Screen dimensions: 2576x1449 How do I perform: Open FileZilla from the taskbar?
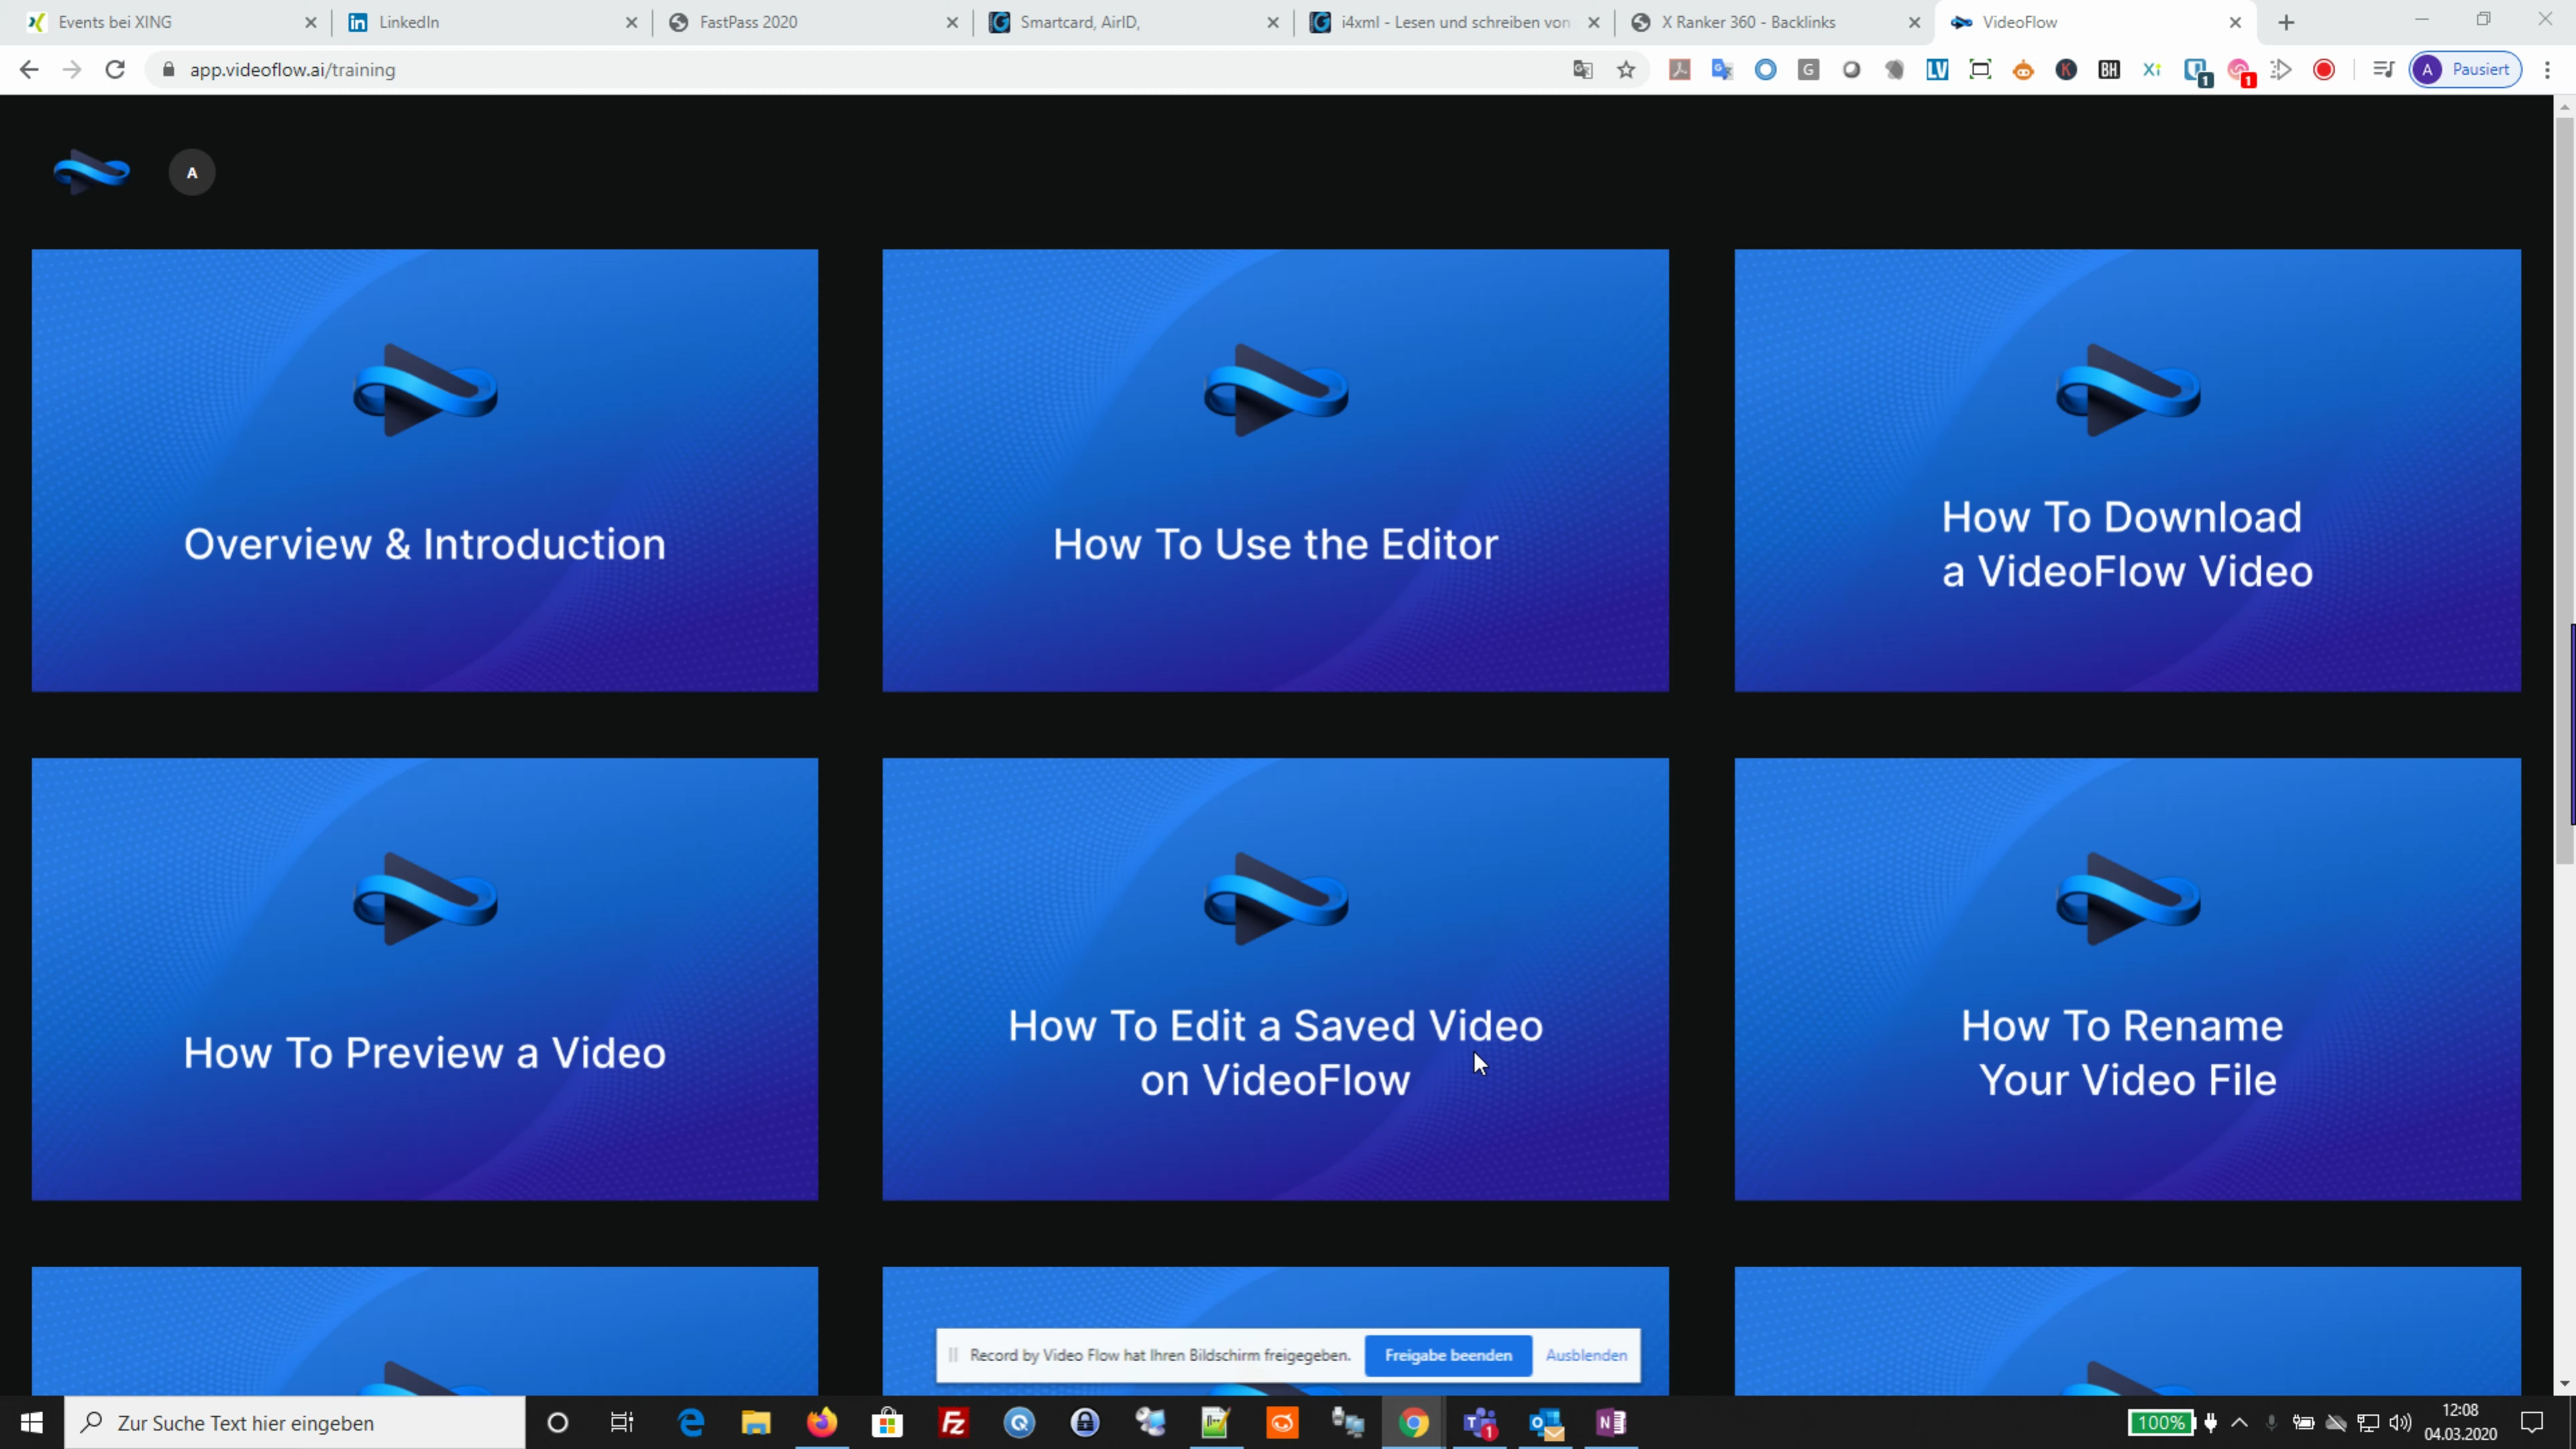(953, 1422)
